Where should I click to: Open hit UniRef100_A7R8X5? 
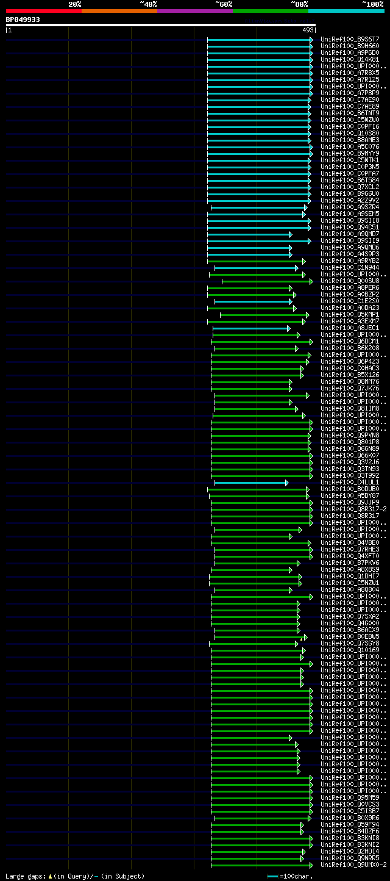(350, 73)
